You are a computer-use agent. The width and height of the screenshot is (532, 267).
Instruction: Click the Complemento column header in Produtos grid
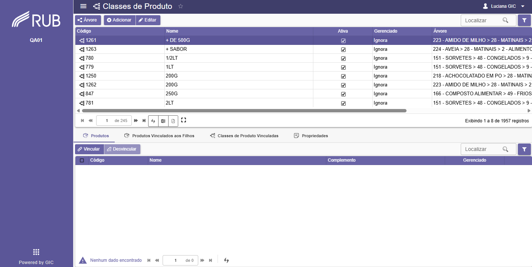(x=385, y=160)
